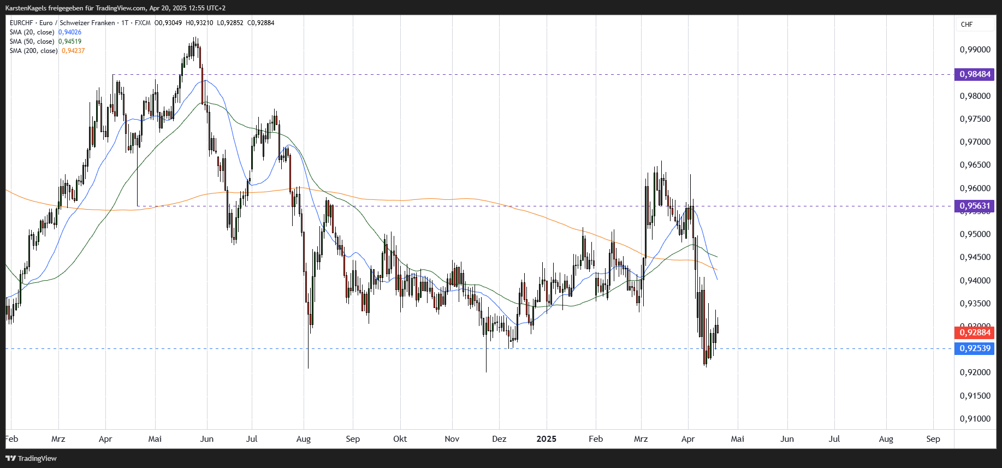Click the Dez label on time axis
The width and height of the screenshot is (1002, 468).
(x=499, y=439)
